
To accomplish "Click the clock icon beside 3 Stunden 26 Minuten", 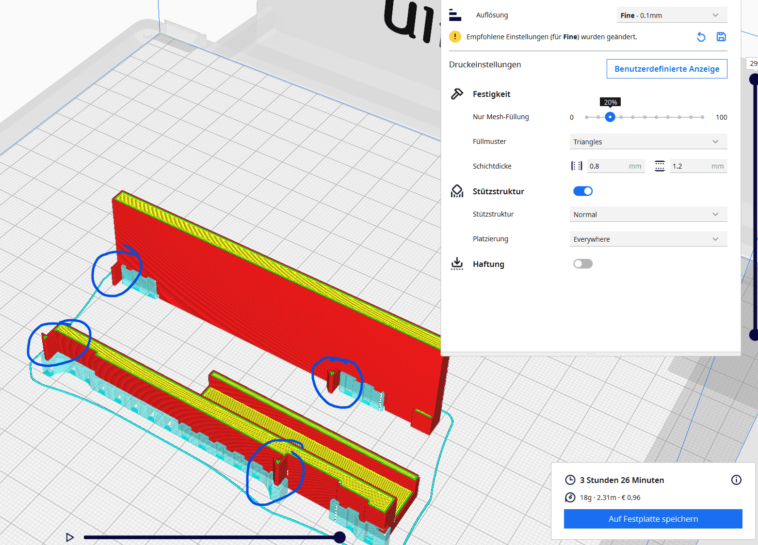I will pyautogui.click(x=570, y=480).
